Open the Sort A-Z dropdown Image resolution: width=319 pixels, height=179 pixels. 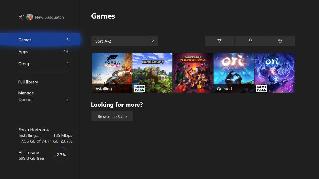point(125,41)
